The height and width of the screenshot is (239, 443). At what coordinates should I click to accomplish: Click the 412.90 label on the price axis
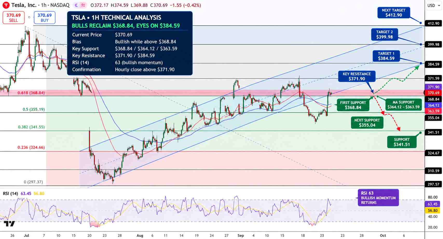click(x=433, y=23)
